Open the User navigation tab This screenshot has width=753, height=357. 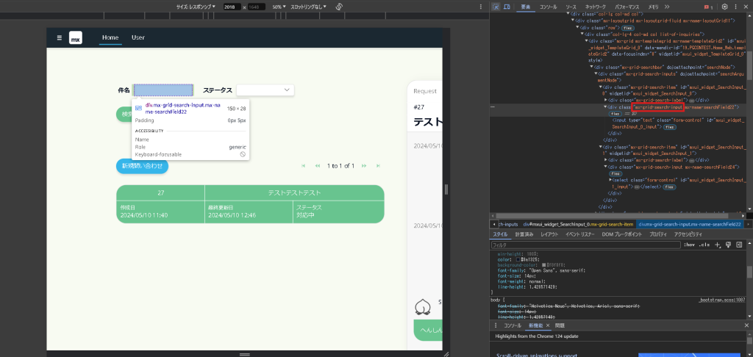coord(138,37)
